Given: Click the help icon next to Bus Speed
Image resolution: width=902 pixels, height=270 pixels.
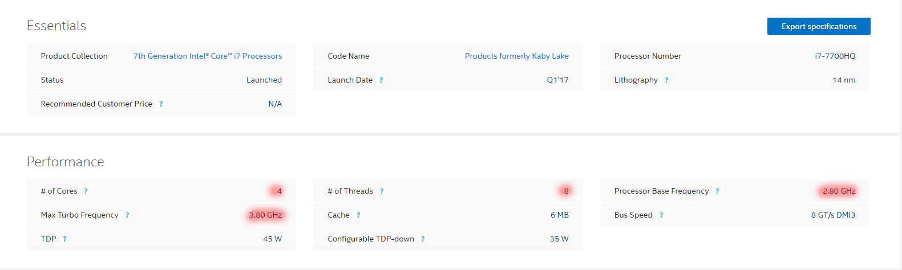Looking at the screenshot, I should [661, 215].
